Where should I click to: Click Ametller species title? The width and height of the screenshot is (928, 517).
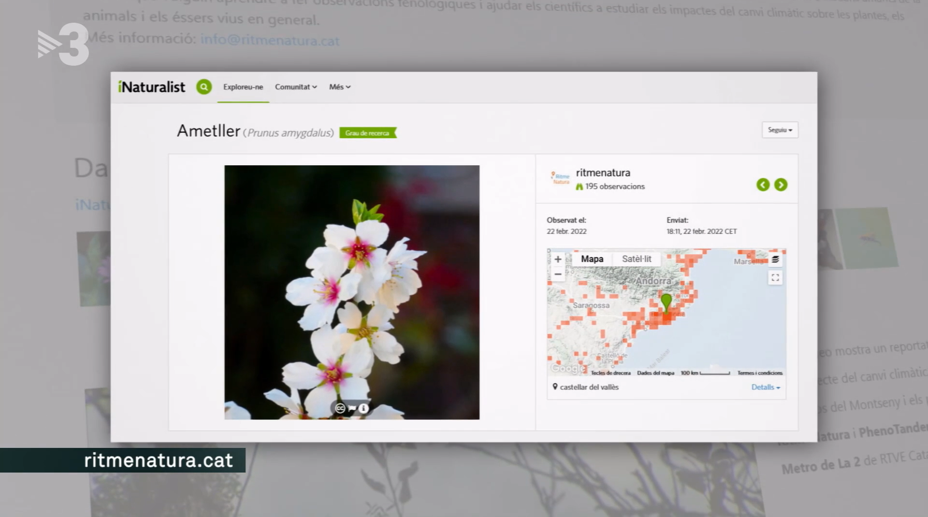click(208, 131)
